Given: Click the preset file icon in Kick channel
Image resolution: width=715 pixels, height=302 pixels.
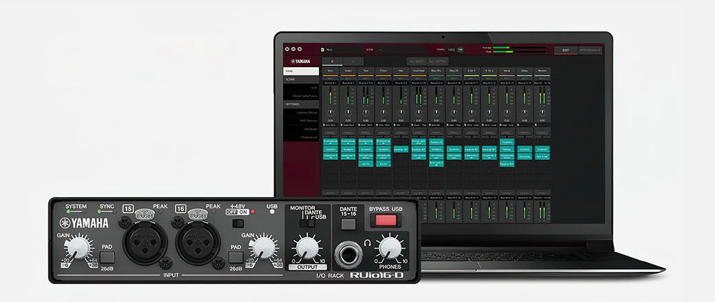Looking at the screenshot, I should 324,124.
